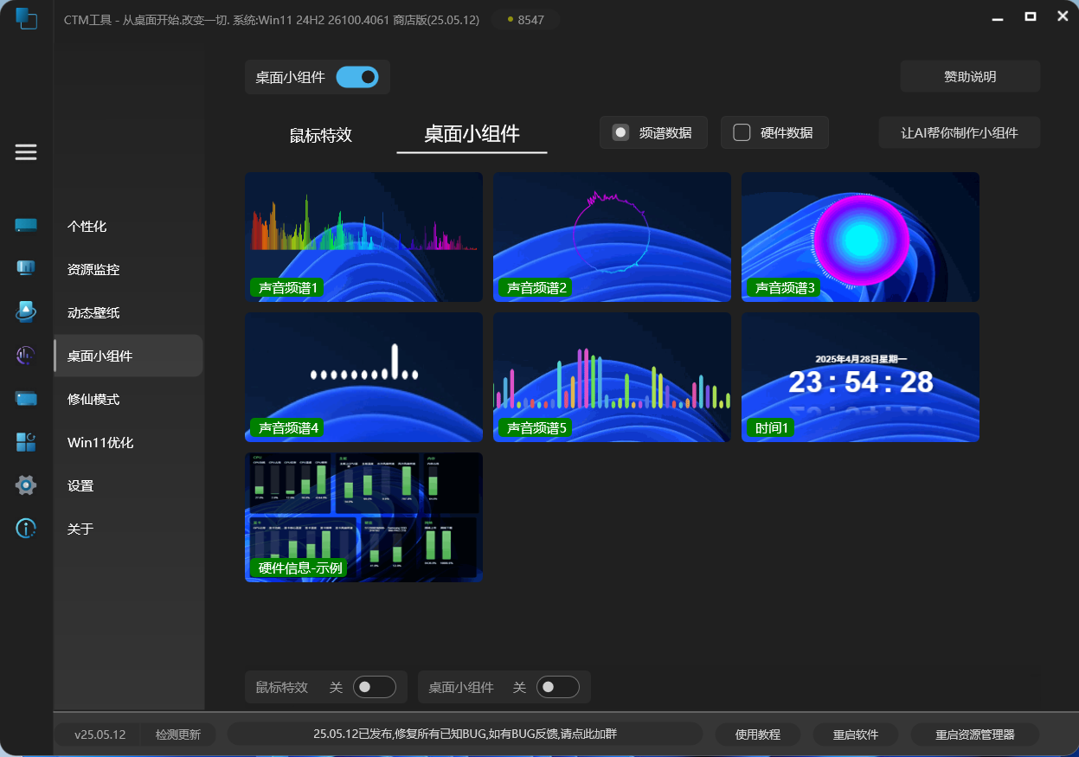Select the 声音频谱2 widget thumbnail
This screenshot has width=1079, height=757.
[x=612, y=237]
